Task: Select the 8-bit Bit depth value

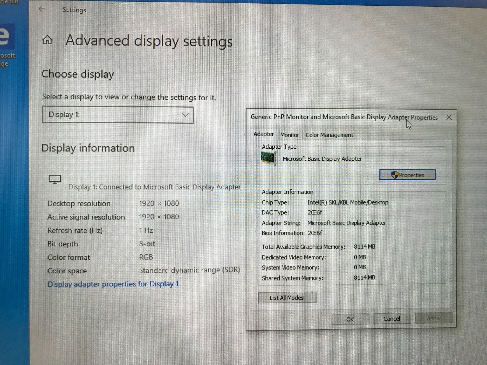Action: click(147, 244)
